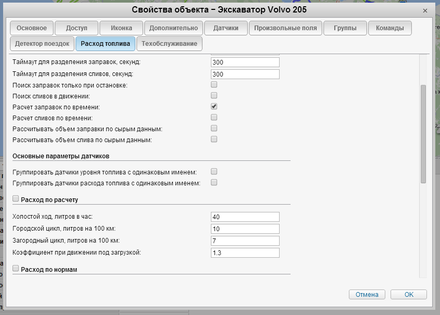
Task: Tick the Поиск сливов в движении checkbox
Action: (x=214, y=95)
